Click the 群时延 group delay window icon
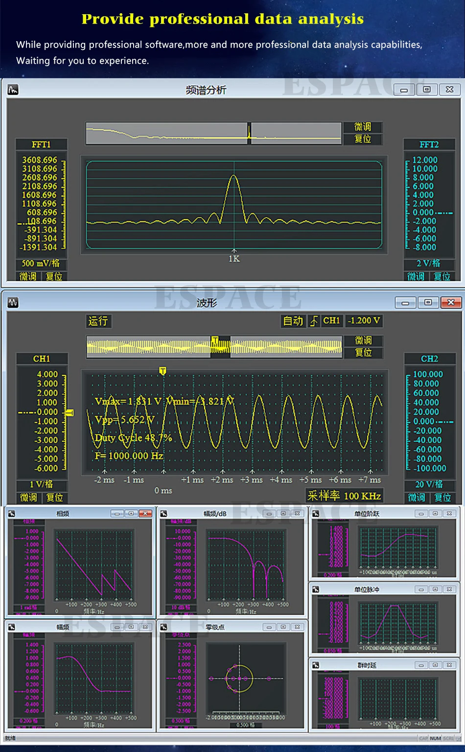The image size is (465, 752). click(316, 665)
